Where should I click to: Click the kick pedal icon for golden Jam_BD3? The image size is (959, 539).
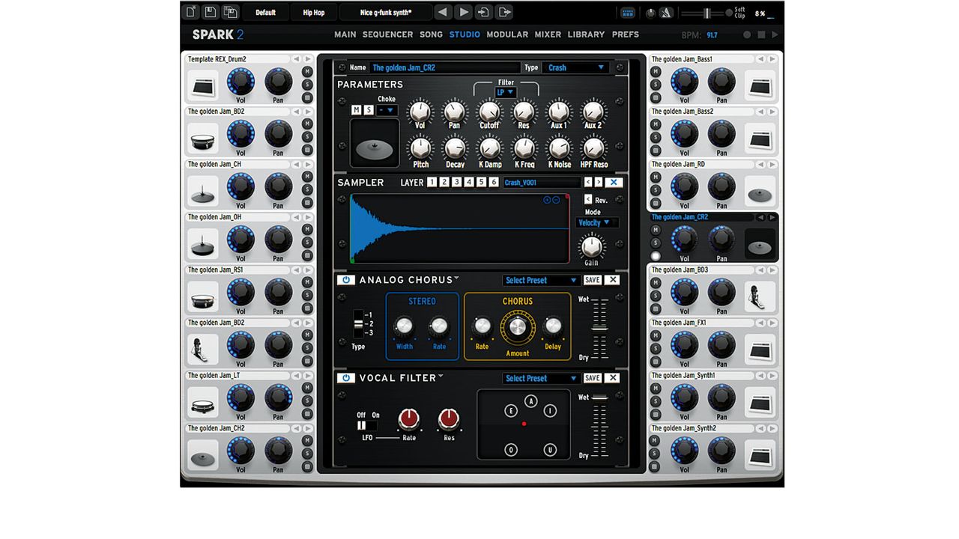[x=760, y=296]
